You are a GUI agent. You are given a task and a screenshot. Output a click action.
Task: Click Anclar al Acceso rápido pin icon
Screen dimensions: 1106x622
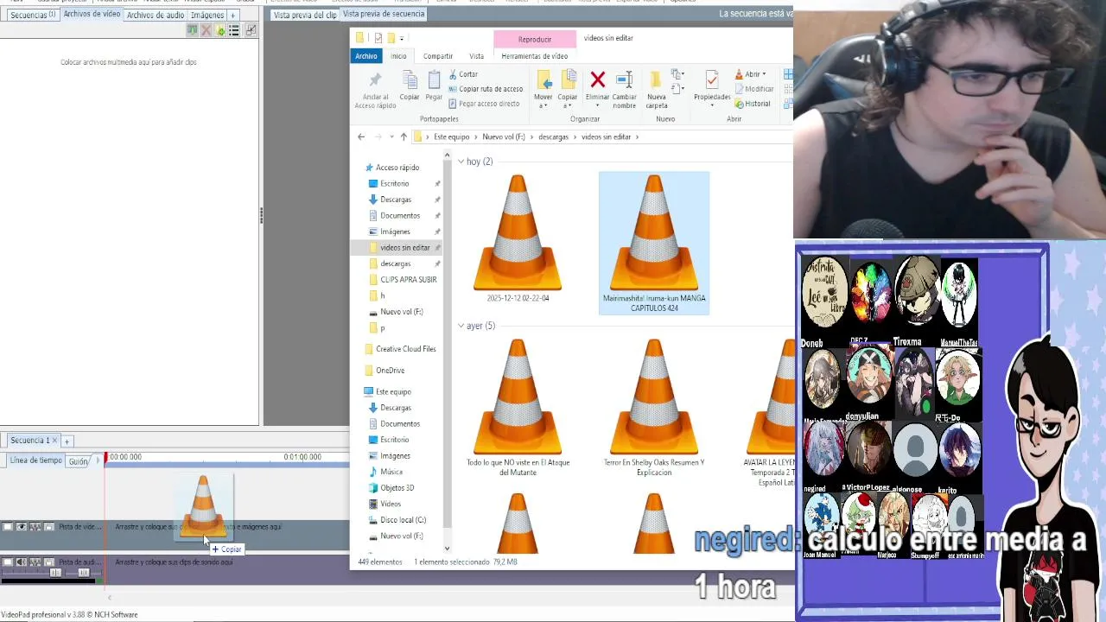click(375, 80)
